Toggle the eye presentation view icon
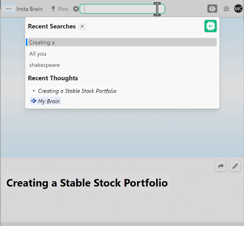The height and width of the screenshot is (226, 244). click(x=212, y=9)
